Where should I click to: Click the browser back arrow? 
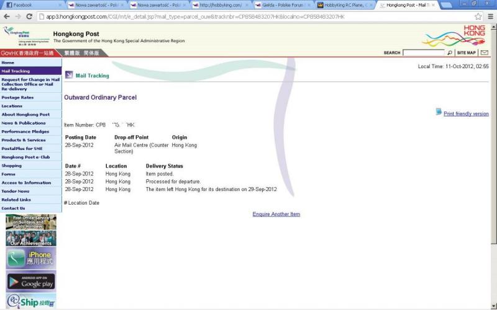tap(7, 16)
